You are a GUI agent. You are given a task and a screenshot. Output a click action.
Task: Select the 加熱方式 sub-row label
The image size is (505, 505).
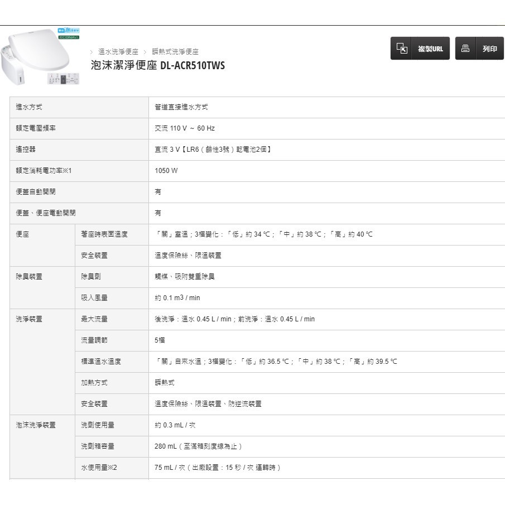coord(94,383)
